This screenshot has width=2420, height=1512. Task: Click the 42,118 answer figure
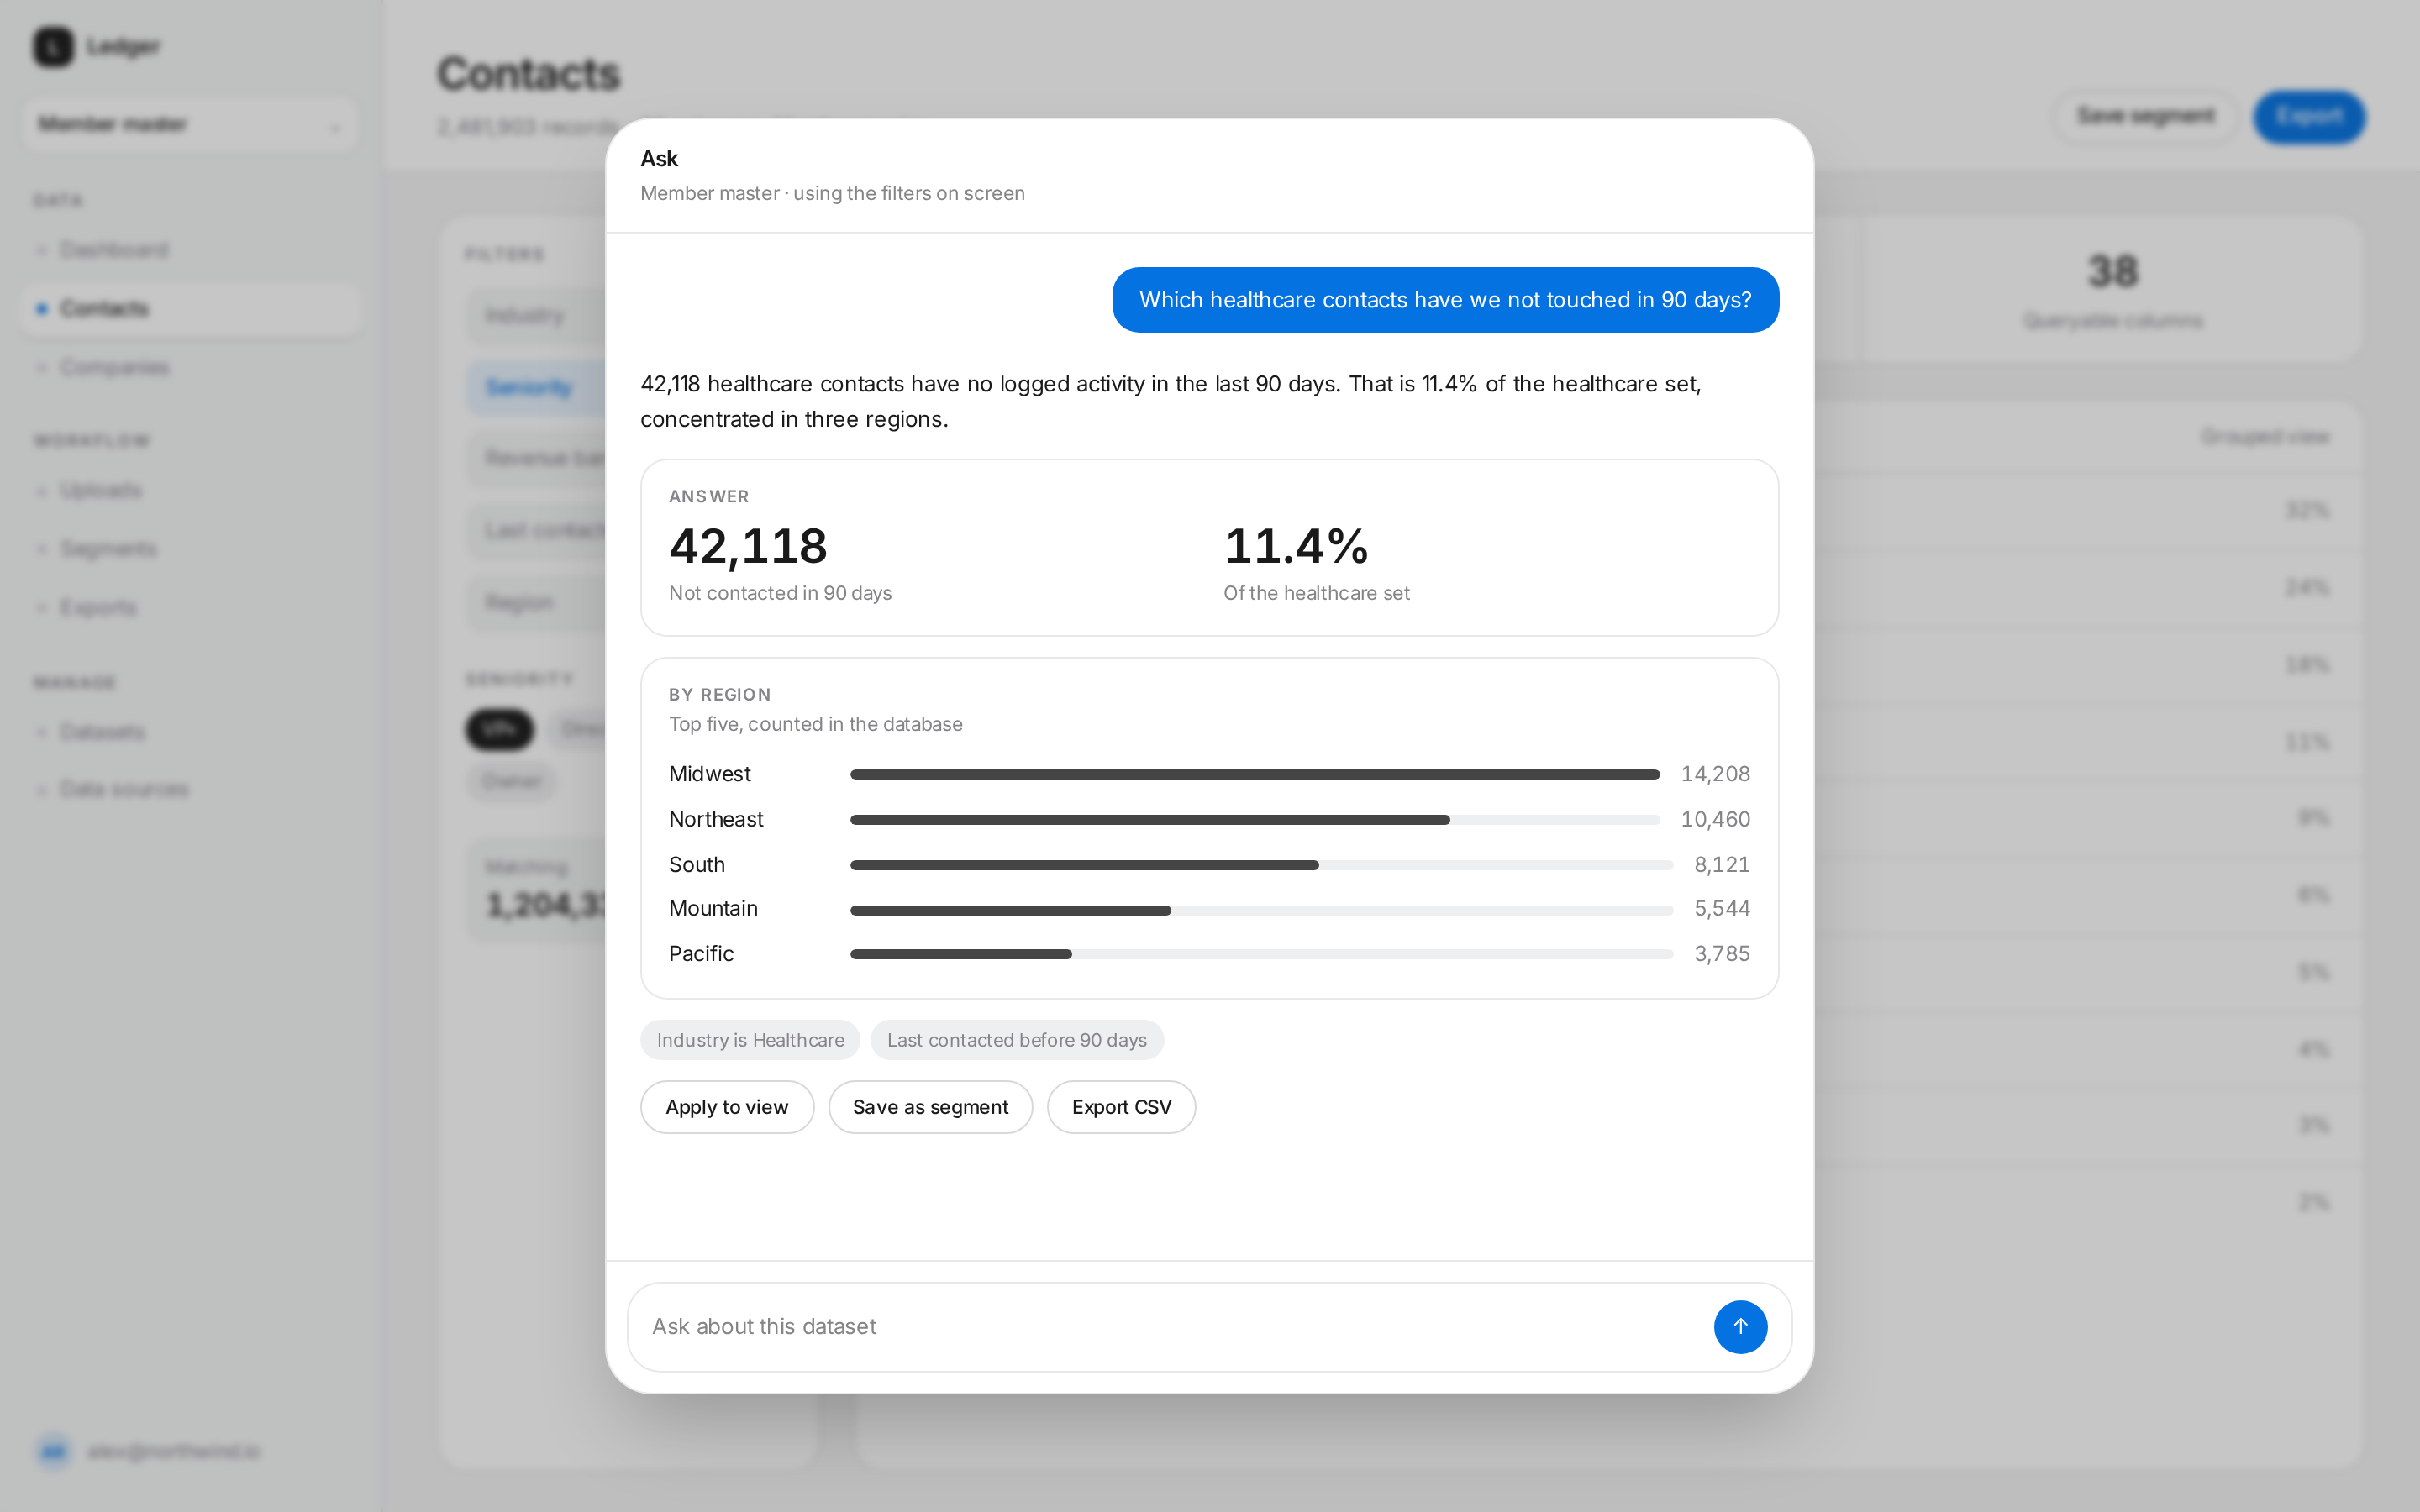click(748, 546)
